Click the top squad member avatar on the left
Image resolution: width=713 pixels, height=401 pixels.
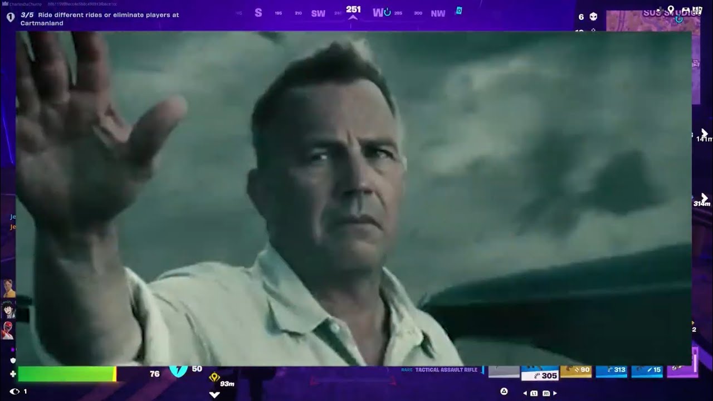pyautogui.click(x=8, y=288)
